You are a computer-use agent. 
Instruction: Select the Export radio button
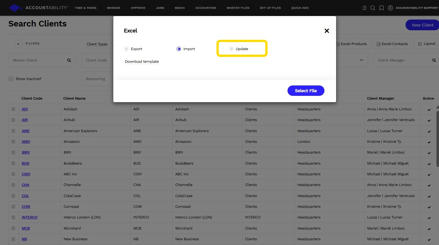(126, 49)
